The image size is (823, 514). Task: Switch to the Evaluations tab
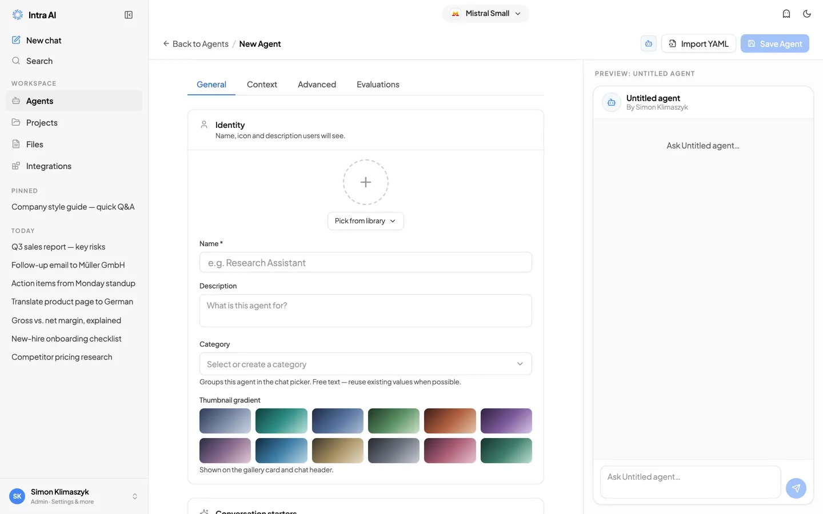[378, 85]
